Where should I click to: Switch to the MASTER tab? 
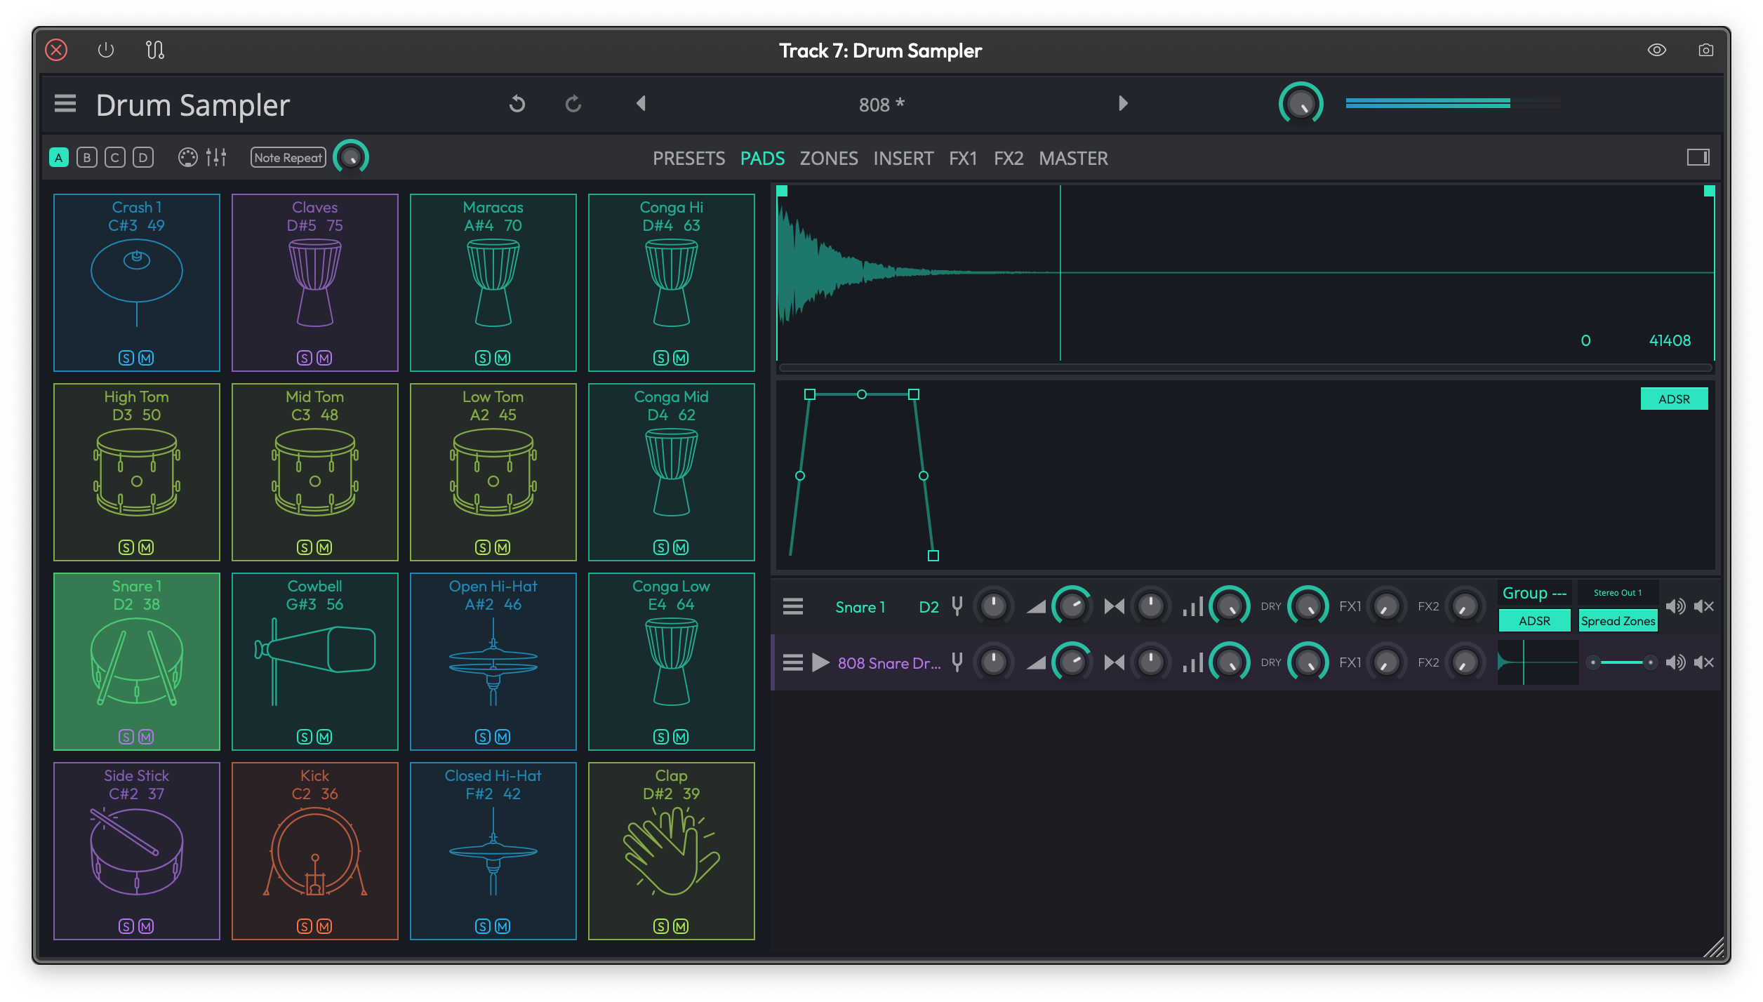(1074, 158)
